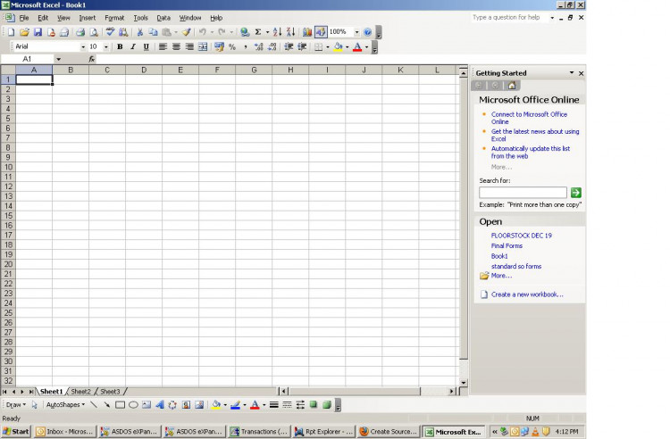The image size is (670, 439).
Task: Open the Format menu
Action: [114, 18]
